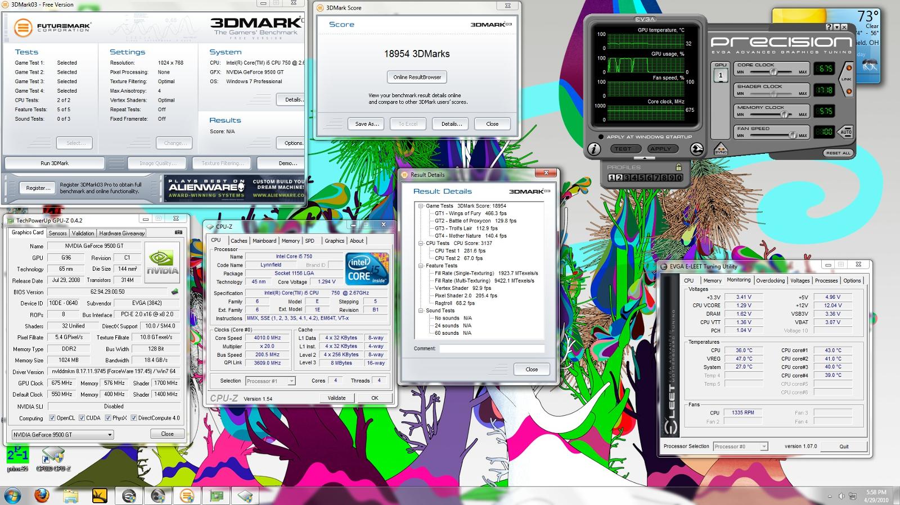Viewport: 900px width, 505px height.
Task: Adjust the Core Clock slider handle
Action: [773, 72]
